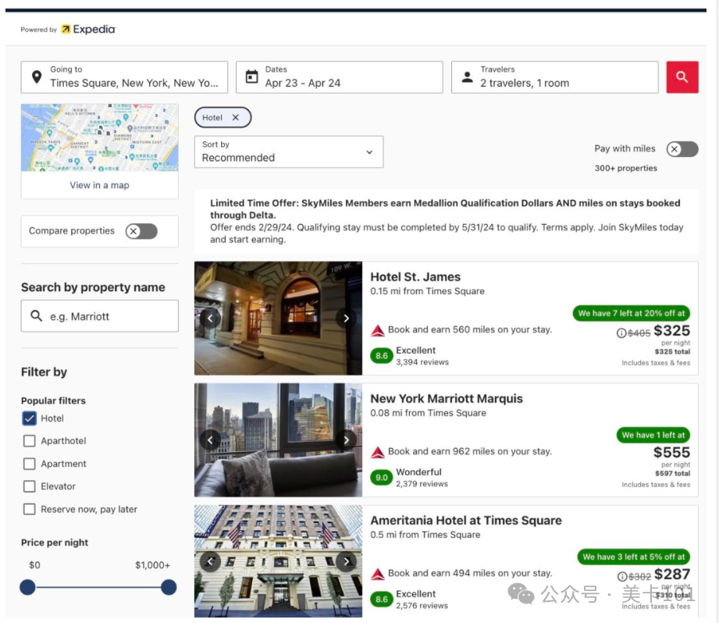
Task: Click the Expedia logo
Action: [x=88, y=29]
